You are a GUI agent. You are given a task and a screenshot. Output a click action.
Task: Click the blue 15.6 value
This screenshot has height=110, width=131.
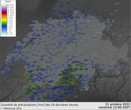coord(39,89)
